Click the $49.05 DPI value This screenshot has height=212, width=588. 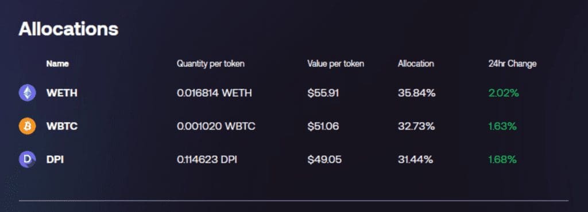(325, 159)
